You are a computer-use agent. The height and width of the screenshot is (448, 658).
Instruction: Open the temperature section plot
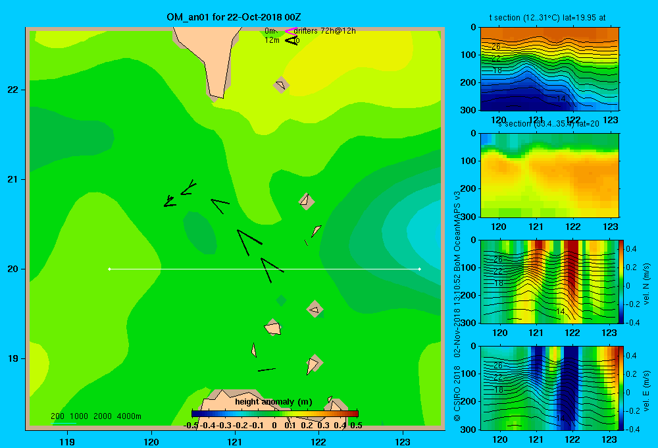click(x=549, y=69)
